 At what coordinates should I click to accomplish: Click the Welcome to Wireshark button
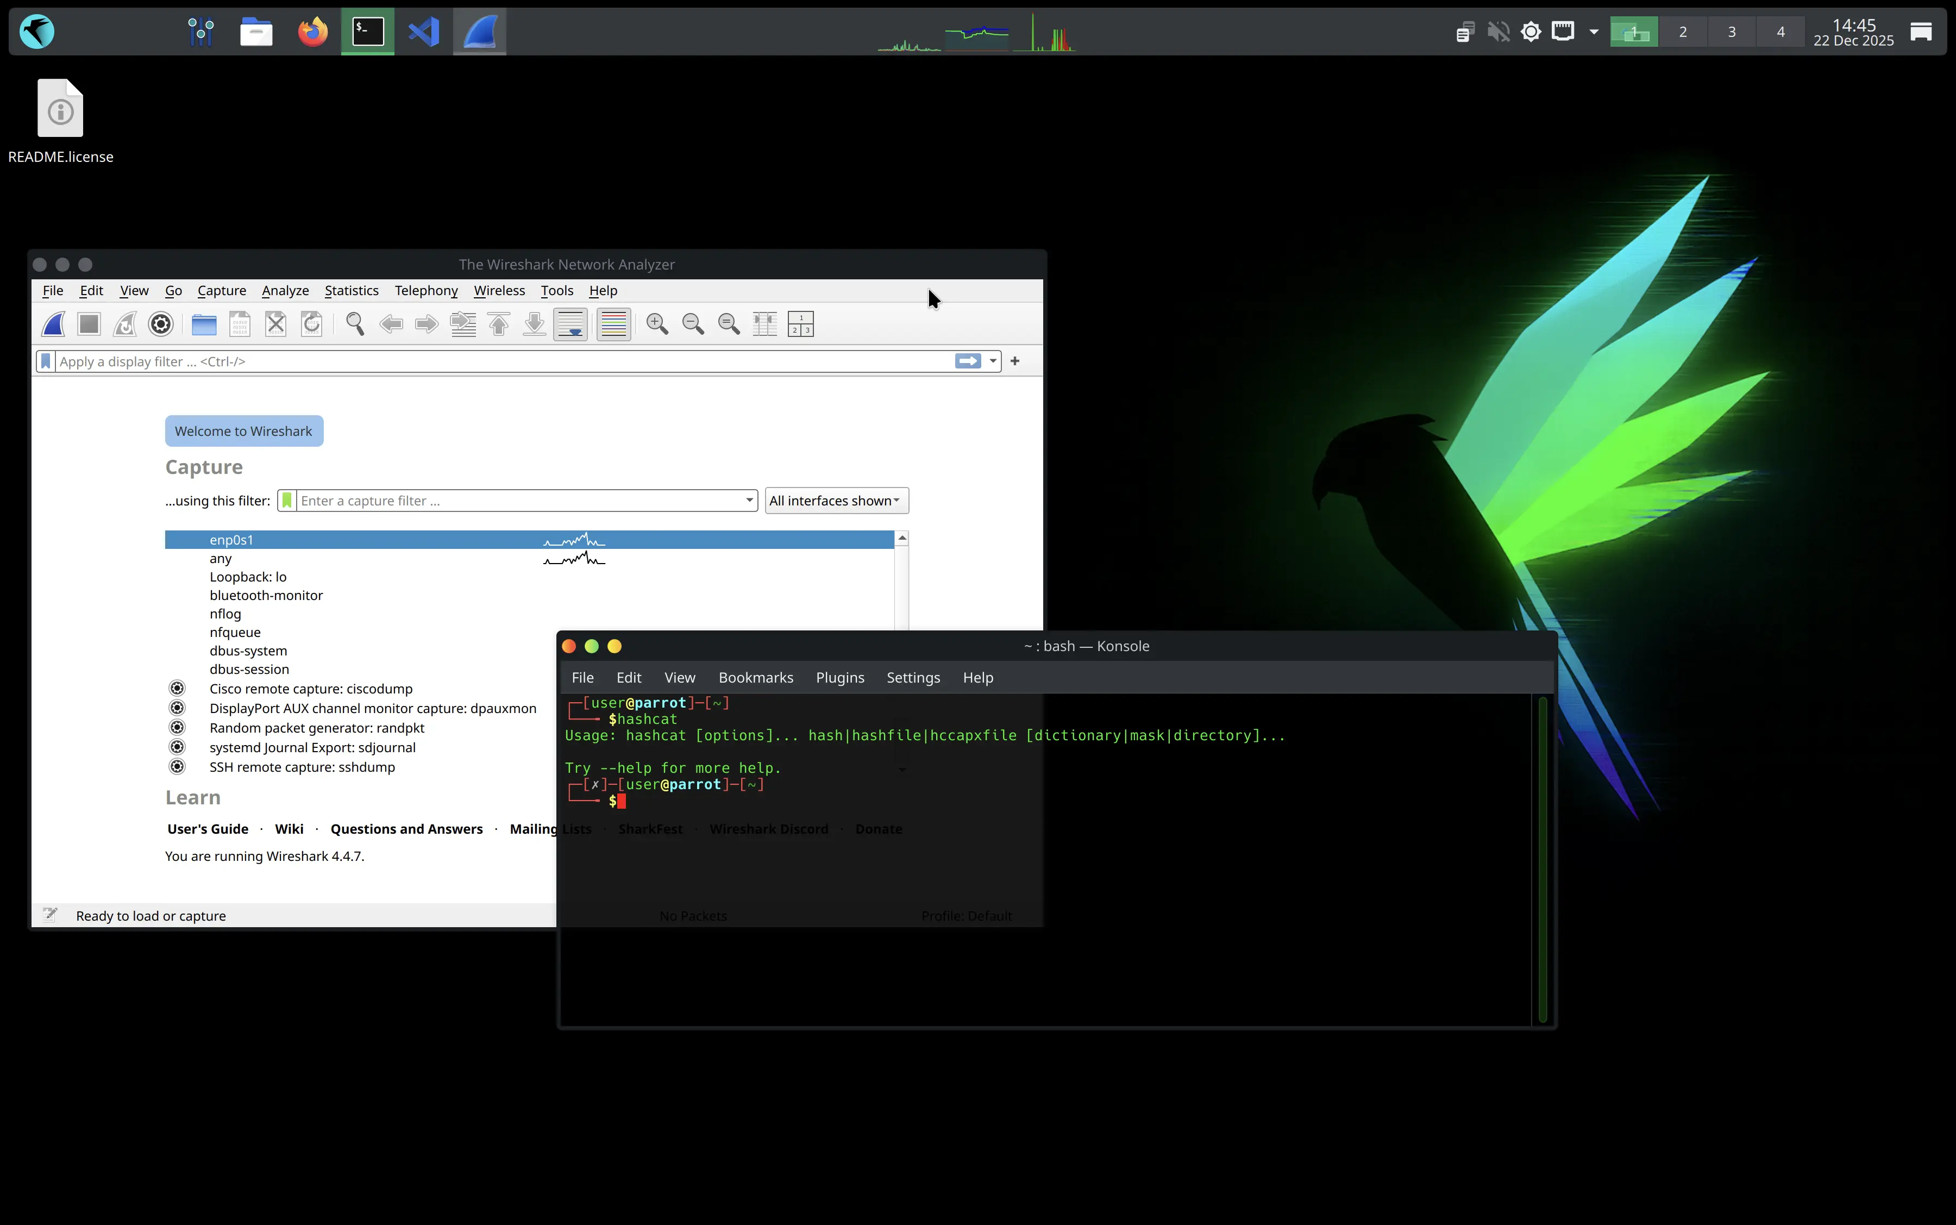coord(244,431)
